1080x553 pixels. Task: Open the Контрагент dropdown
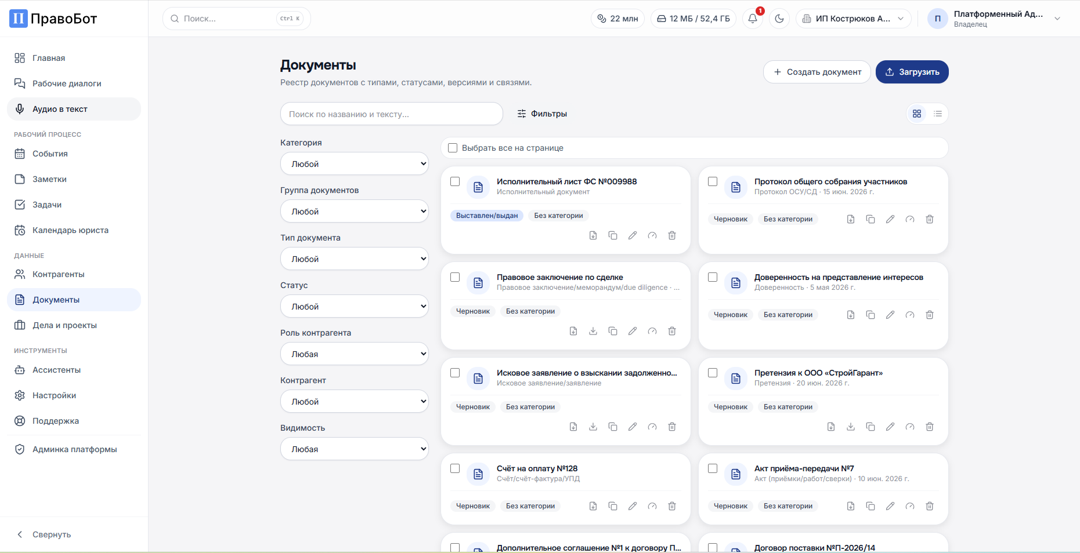pyautogui.click(x=355, y=401)
